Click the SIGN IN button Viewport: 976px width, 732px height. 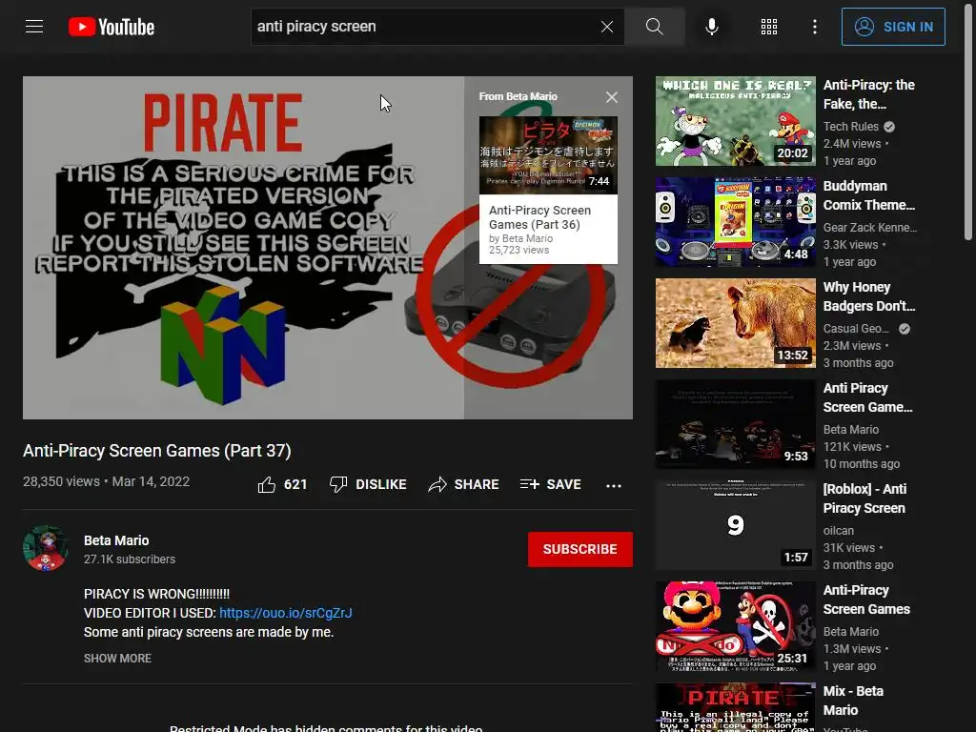click(x=893, y=27)
